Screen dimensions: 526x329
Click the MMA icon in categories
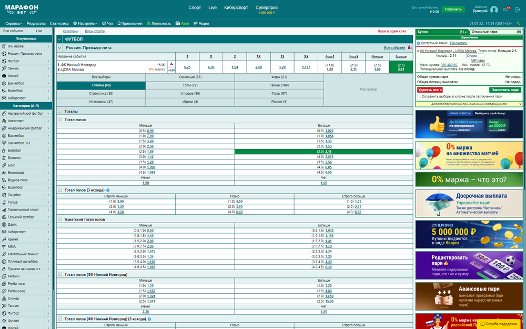[x=4, y=247]
